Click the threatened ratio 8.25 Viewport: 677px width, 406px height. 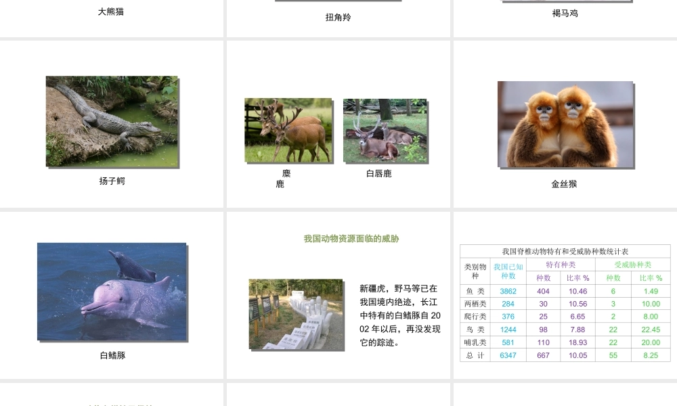[651, 355]
